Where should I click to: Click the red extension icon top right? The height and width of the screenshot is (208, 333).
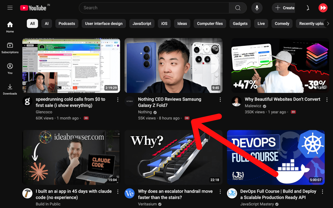point(323,8)
